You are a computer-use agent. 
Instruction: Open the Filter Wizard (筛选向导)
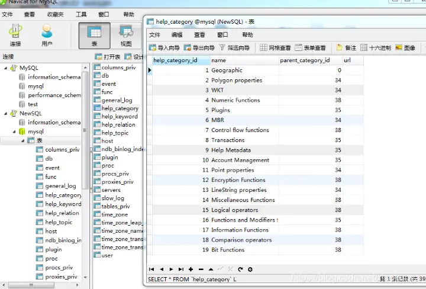coord(234,48)
